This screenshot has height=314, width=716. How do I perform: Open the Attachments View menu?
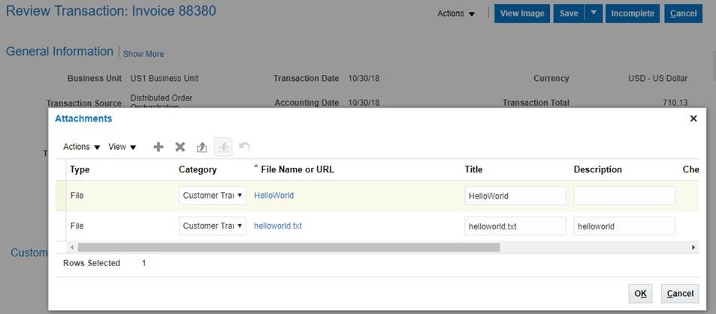click(x=122, y=147)
